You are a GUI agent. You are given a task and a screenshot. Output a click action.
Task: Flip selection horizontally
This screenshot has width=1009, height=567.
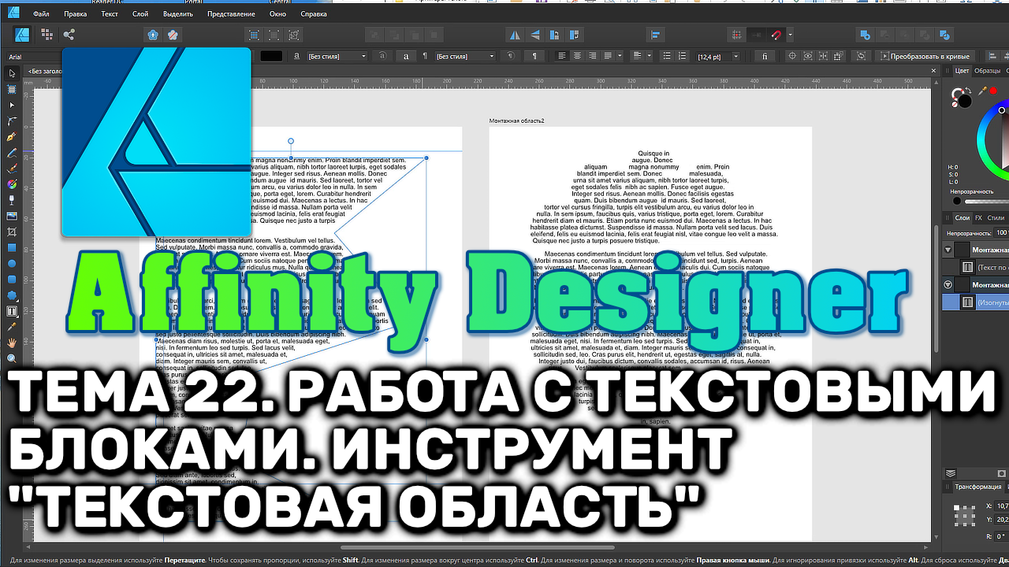coord(515,35)
